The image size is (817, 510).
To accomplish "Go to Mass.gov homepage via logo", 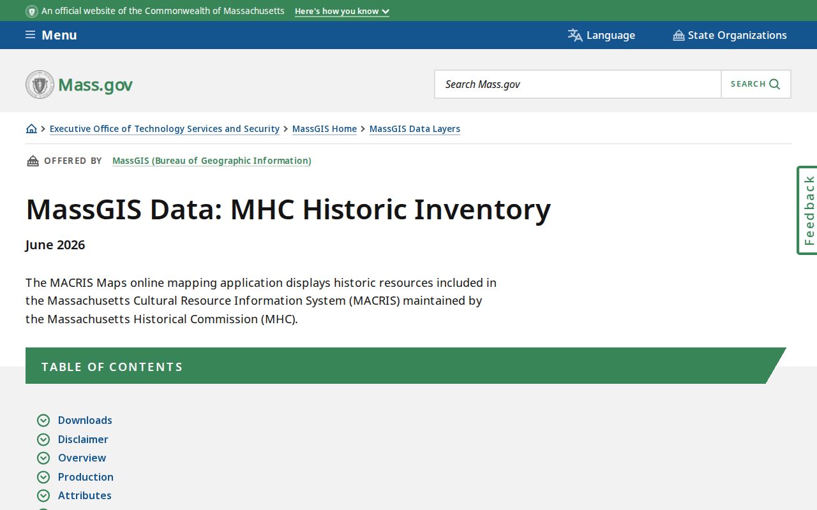I will [x=79, y=84].
